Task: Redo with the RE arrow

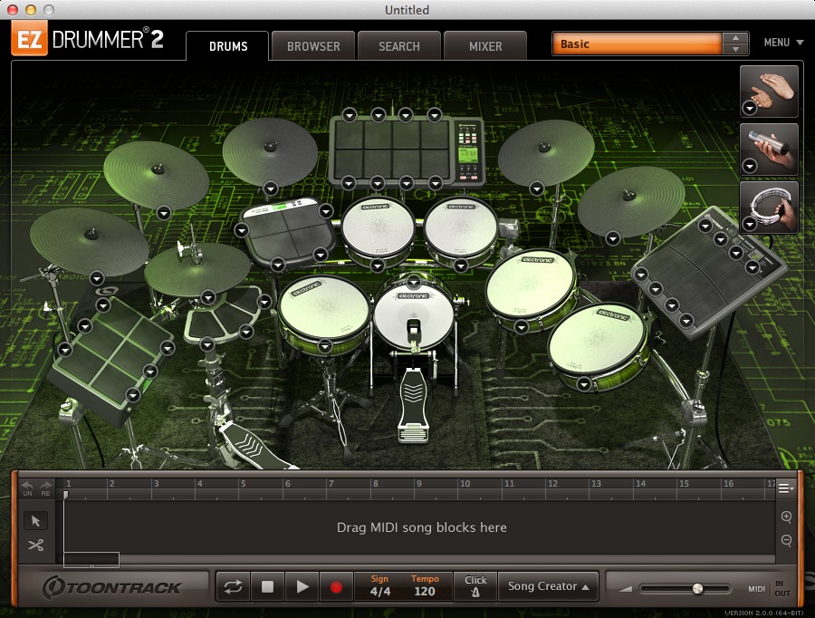Action: (x=46, y=488)
